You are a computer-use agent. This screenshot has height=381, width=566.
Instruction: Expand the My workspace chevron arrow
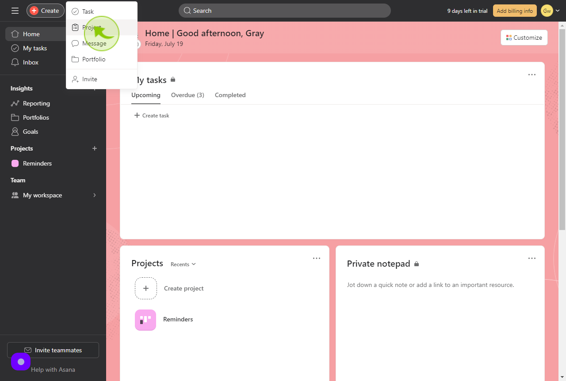(x=95, y=195)
